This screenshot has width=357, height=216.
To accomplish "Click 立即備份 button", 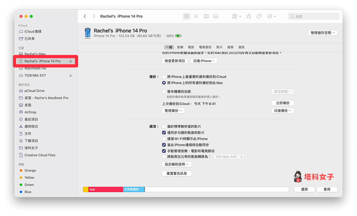I will pyautogui.click(x=283, y=103).
